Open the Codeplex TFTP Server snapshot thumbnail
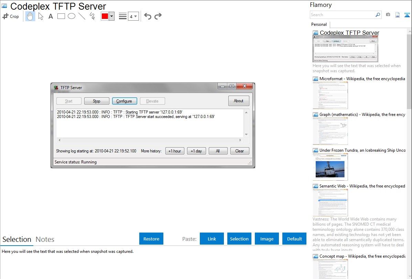 coord(345,49)
